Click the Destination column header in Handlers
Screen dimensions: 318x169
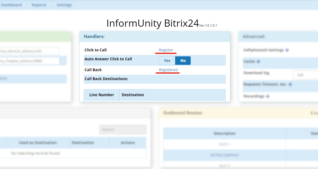(x=172, y=95)
